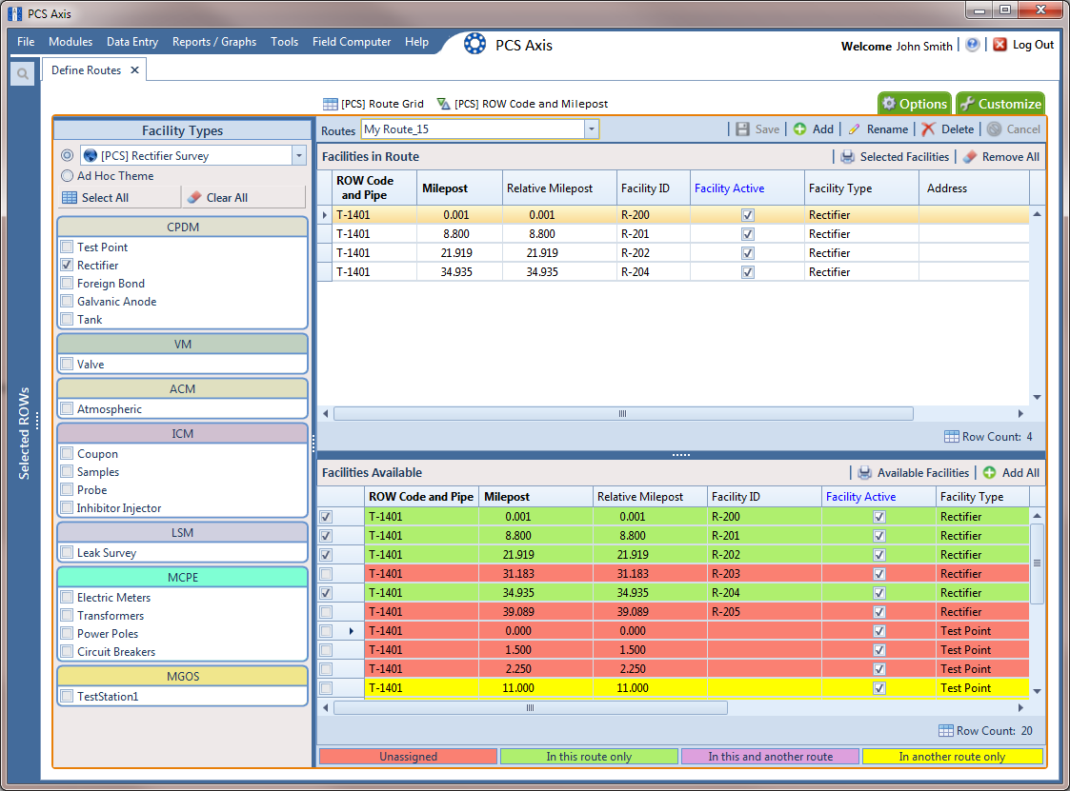Open the Modules menu
The image size is (1070, 791).
click(71, 42)
